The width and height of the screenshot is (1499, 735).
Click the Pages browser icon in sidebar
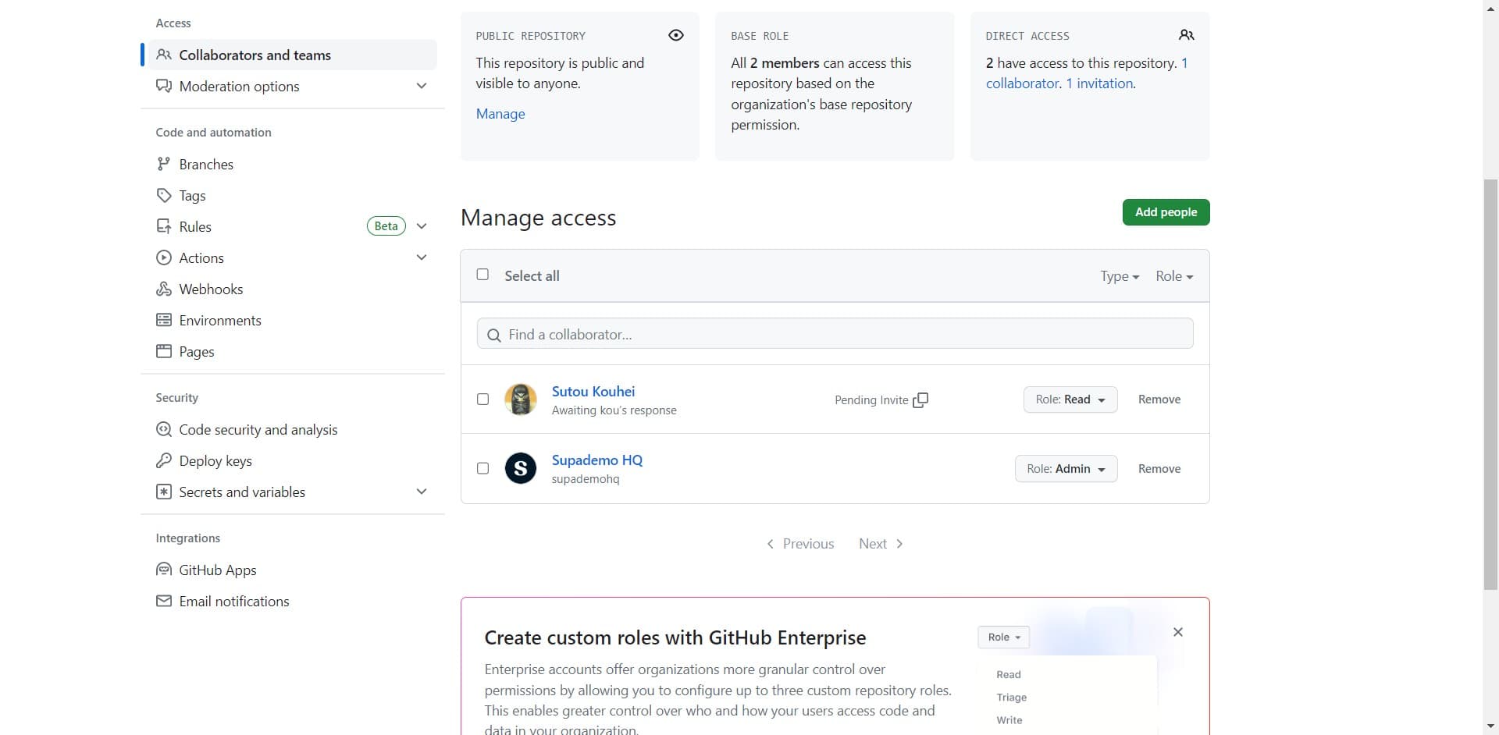pos(163,351)
